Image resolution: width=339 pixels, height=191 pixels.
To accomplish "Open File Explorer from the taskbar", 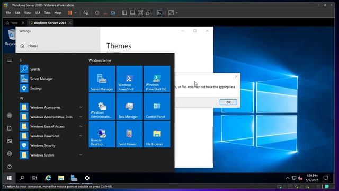I will [x=61, y=178].
